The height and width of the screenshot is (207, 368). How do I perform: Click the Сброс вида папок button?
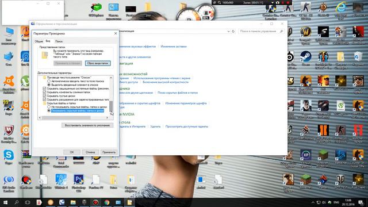98,63
